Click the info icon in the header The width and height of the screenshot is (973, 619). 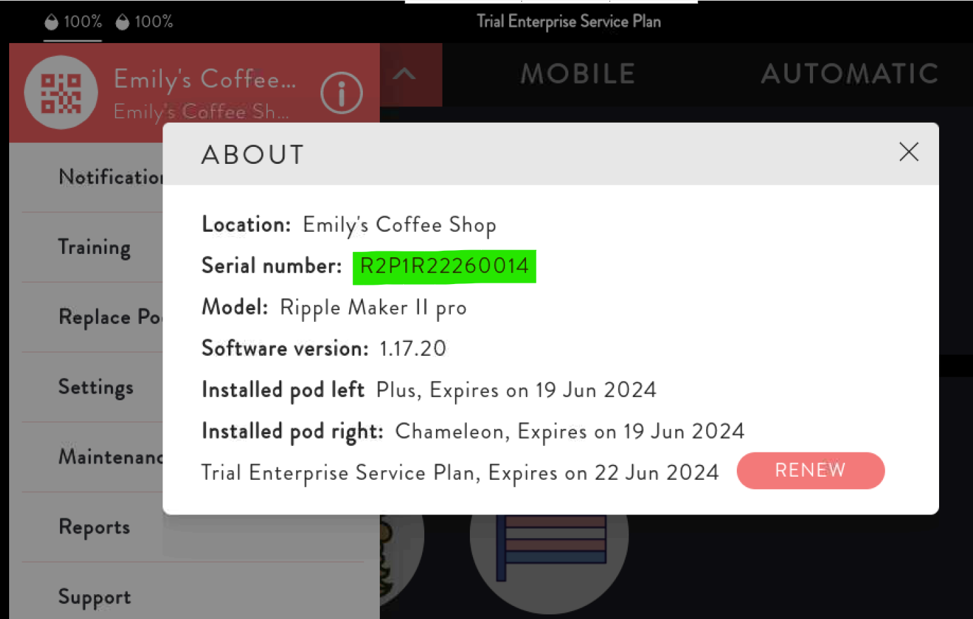pyautogui.click(x=341, y=93)
